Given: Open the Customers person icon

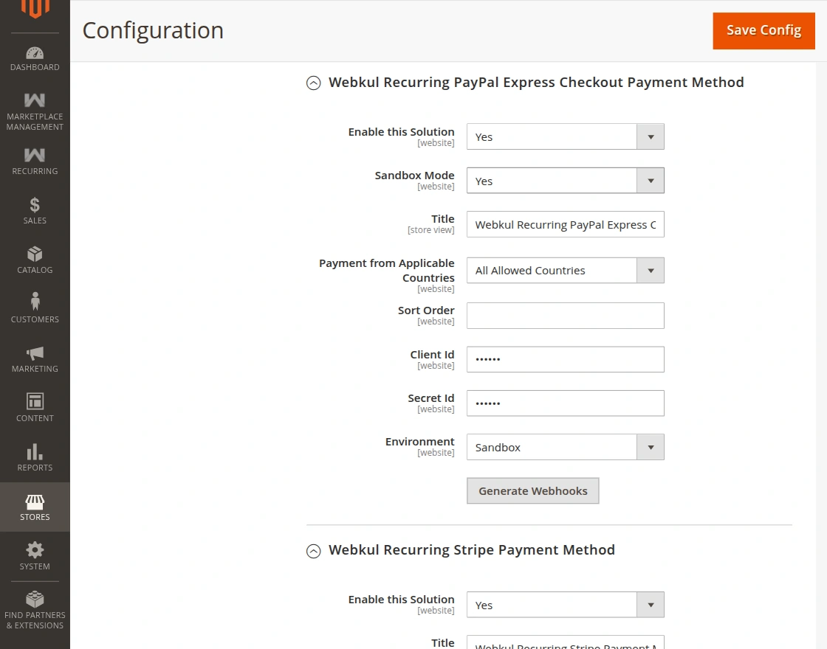Looking at the screenshot, I should (x=35, y=302).
